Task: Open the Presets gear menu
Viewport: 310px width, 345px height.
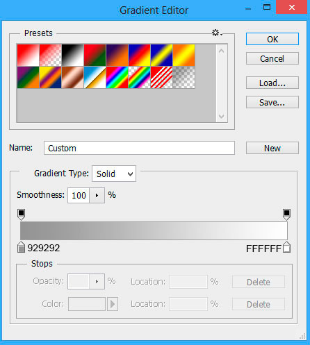Action: click(217, 33)
